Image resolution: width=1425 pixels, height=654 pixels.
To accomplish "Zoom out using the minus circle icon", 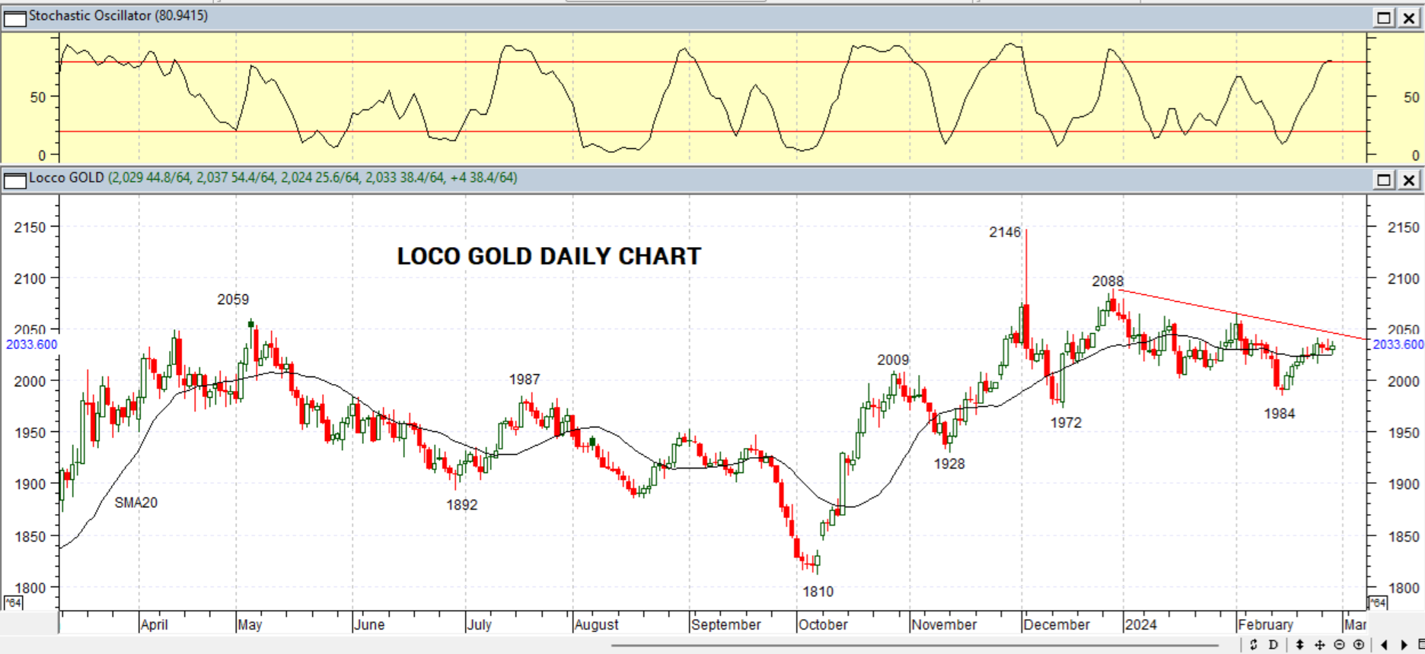I will click(x=1339, y=645).
